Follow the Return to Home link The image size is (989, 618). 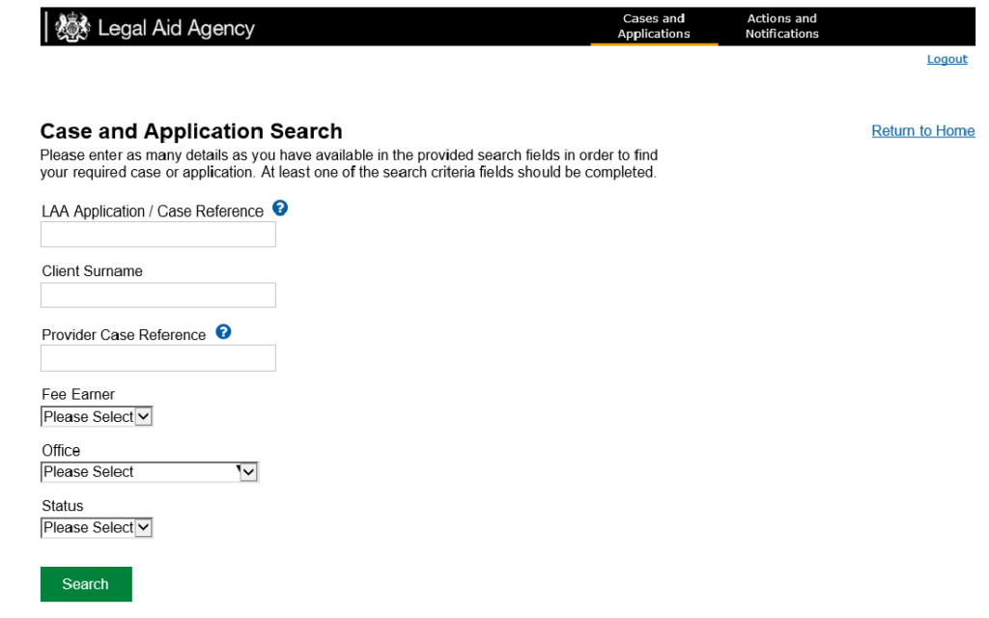[x=922, y=131]
